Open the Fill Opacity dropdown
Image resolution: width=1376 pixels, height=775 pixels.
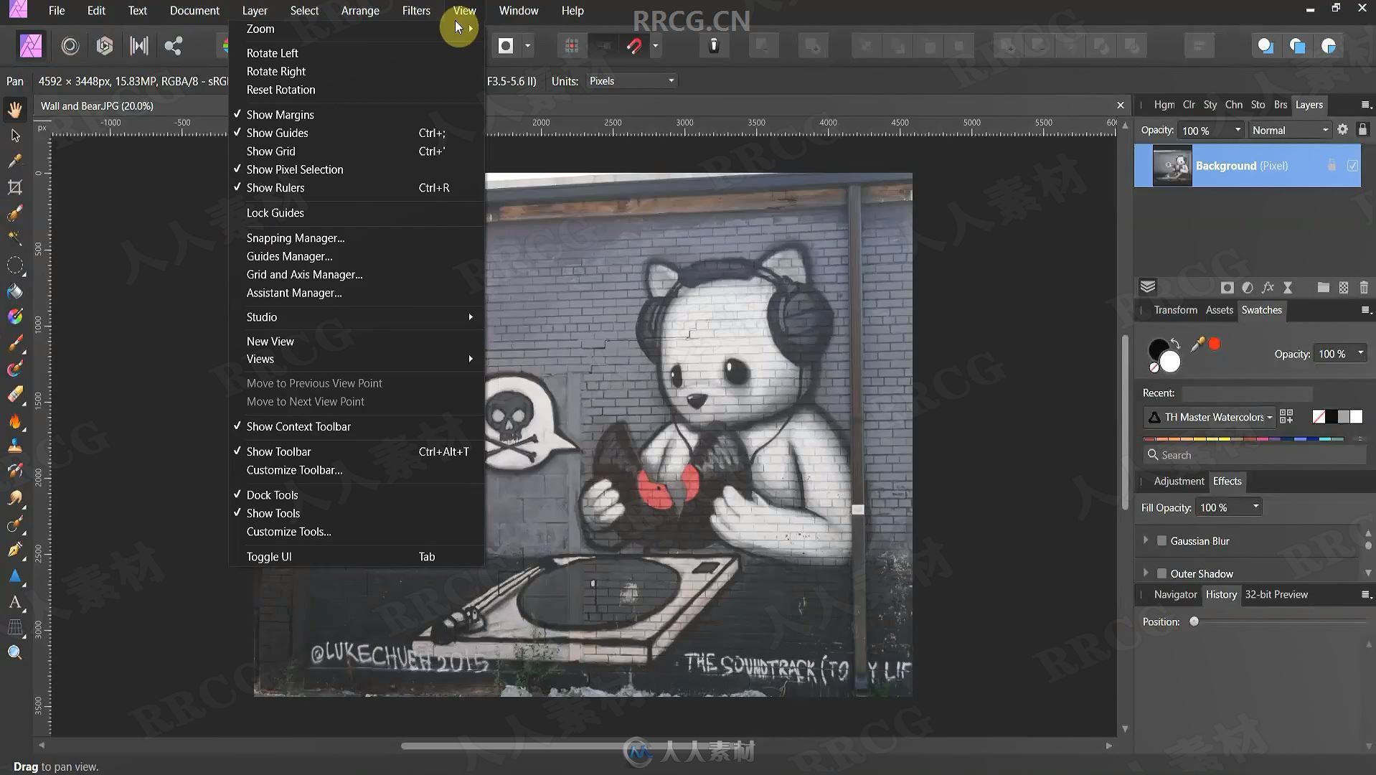(1229, 507)
